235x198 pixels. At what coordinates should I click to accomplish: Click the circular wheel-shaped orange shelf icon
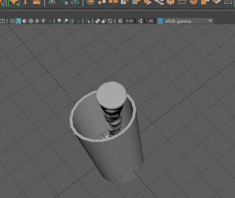pos(194,2)
